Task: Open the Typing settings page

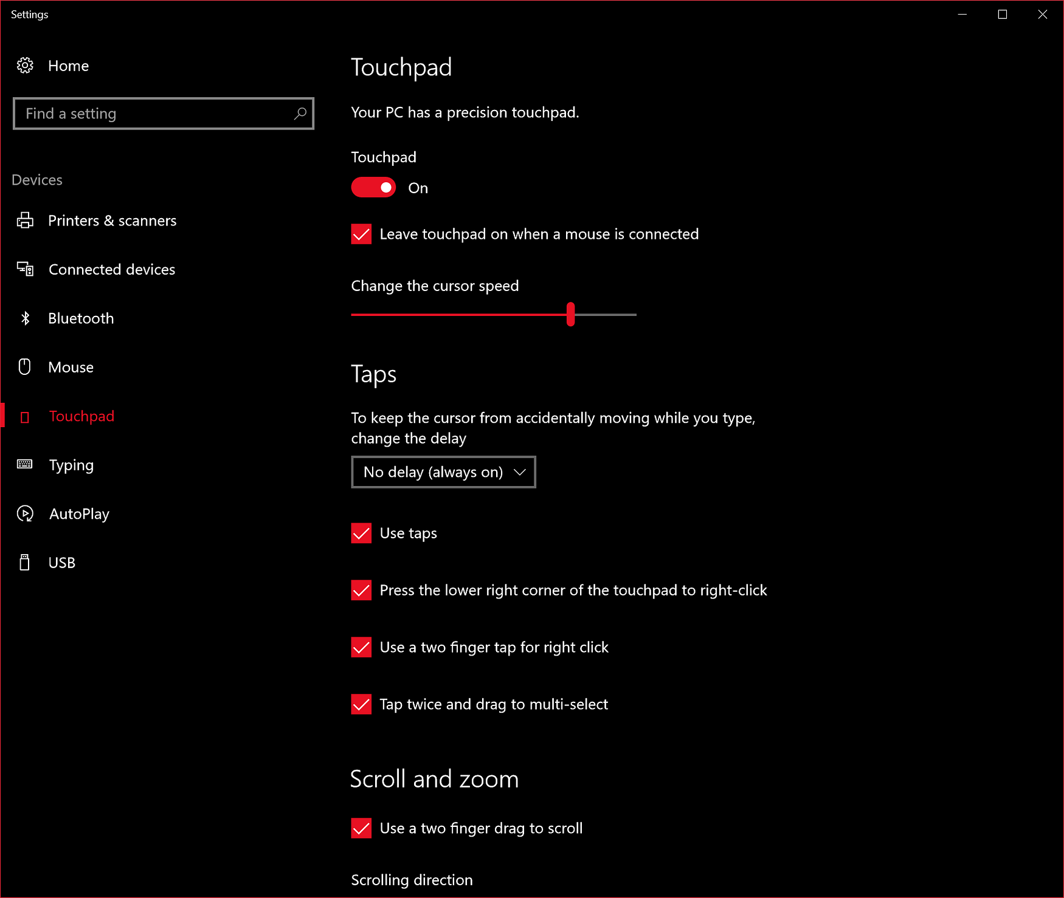Action: [x=71, y=465]
